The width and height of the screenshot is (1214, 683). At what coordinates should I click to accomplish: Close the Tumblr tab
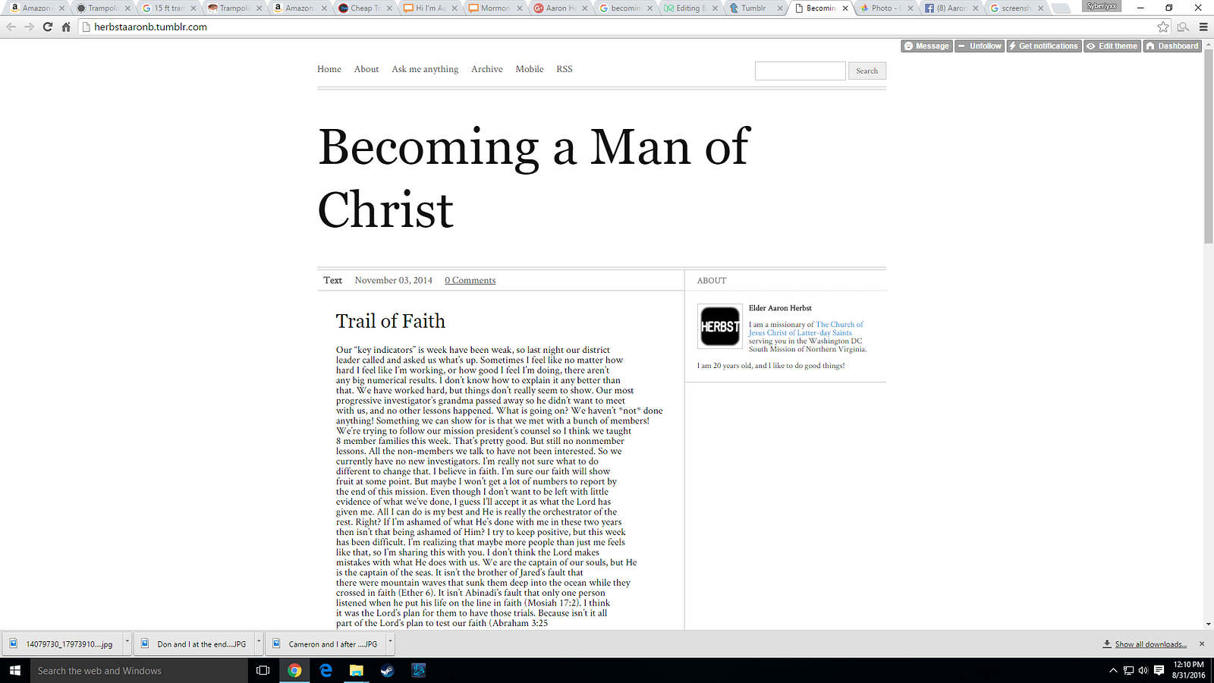coord(780,8)
